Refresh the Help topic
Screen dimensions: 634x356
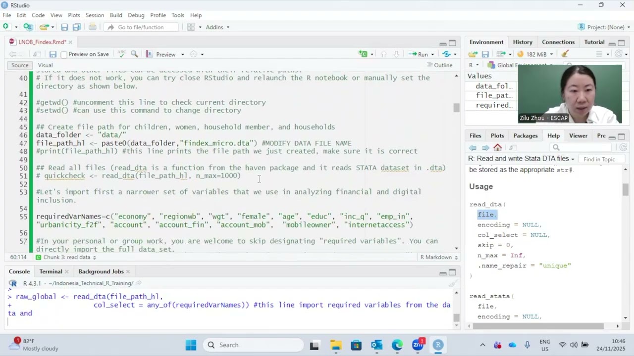tap(623, 147)
